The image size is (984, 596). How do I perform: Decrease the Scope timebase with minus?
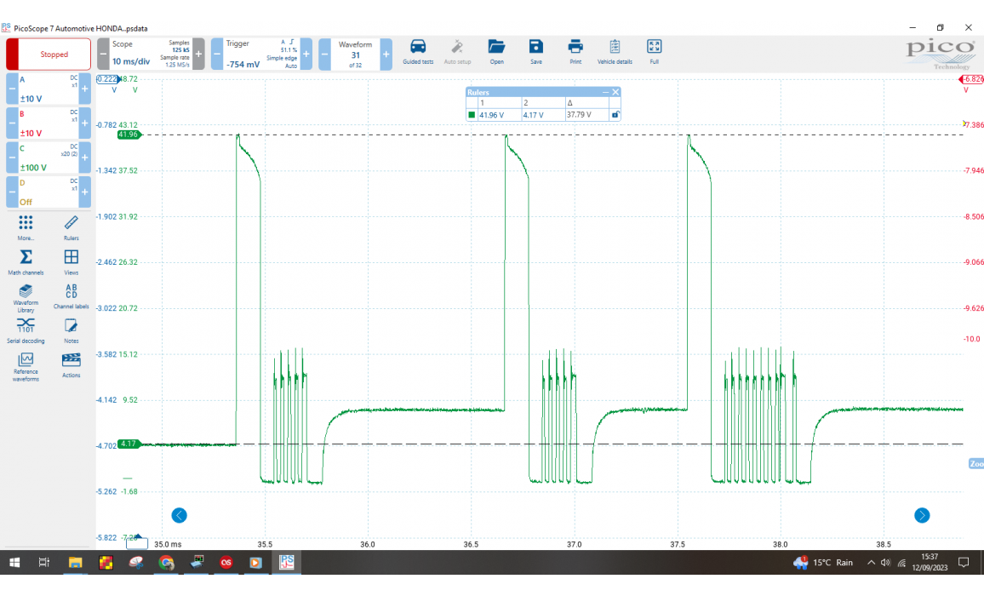103,54
